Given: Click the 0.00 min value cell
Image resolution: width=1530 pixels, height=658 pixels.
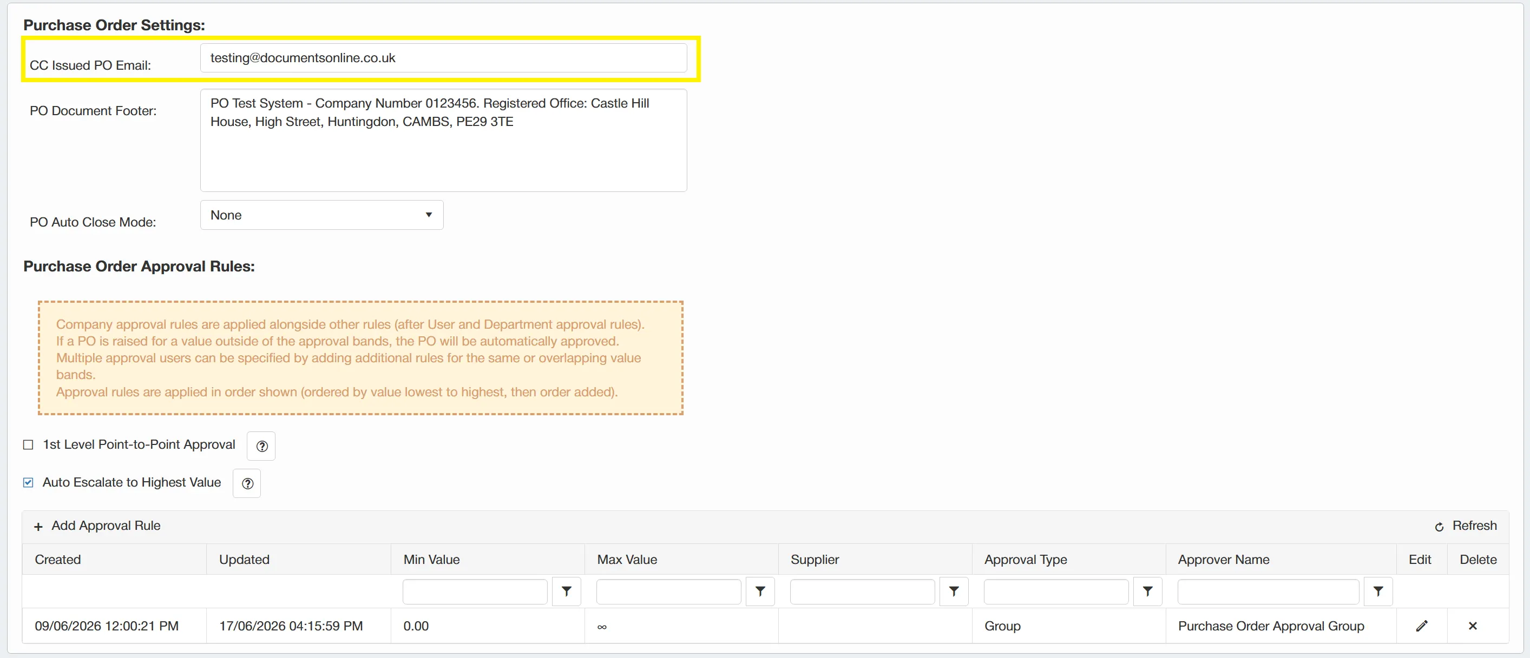Looking at the screenshot, I should tap(488, 626).
